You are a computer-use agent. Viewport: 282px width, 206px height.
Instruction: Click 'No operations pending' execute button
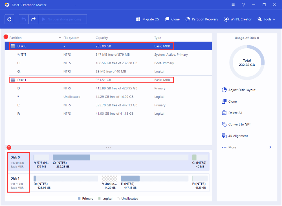[x=63, y=19]
